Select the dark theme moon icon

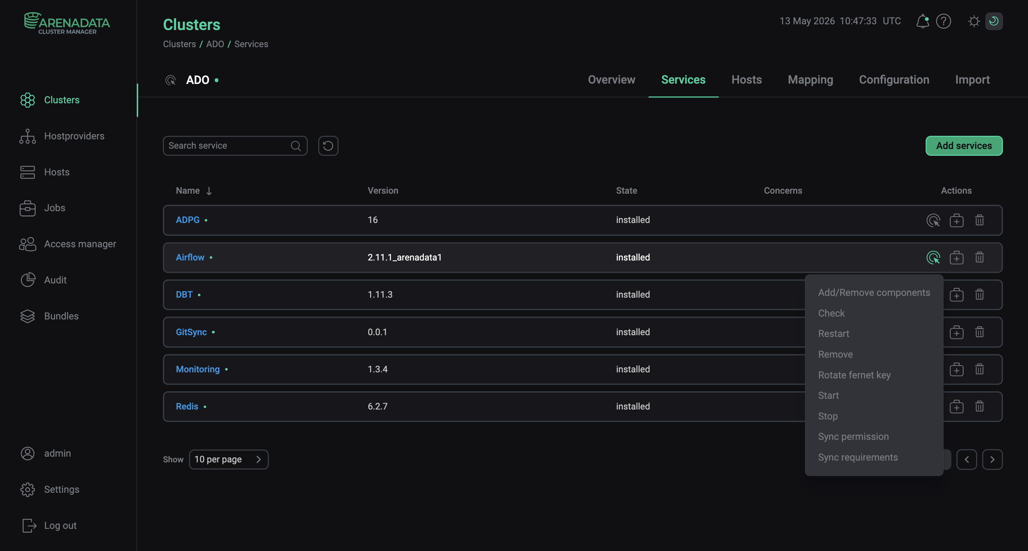[x=994, y=21]
